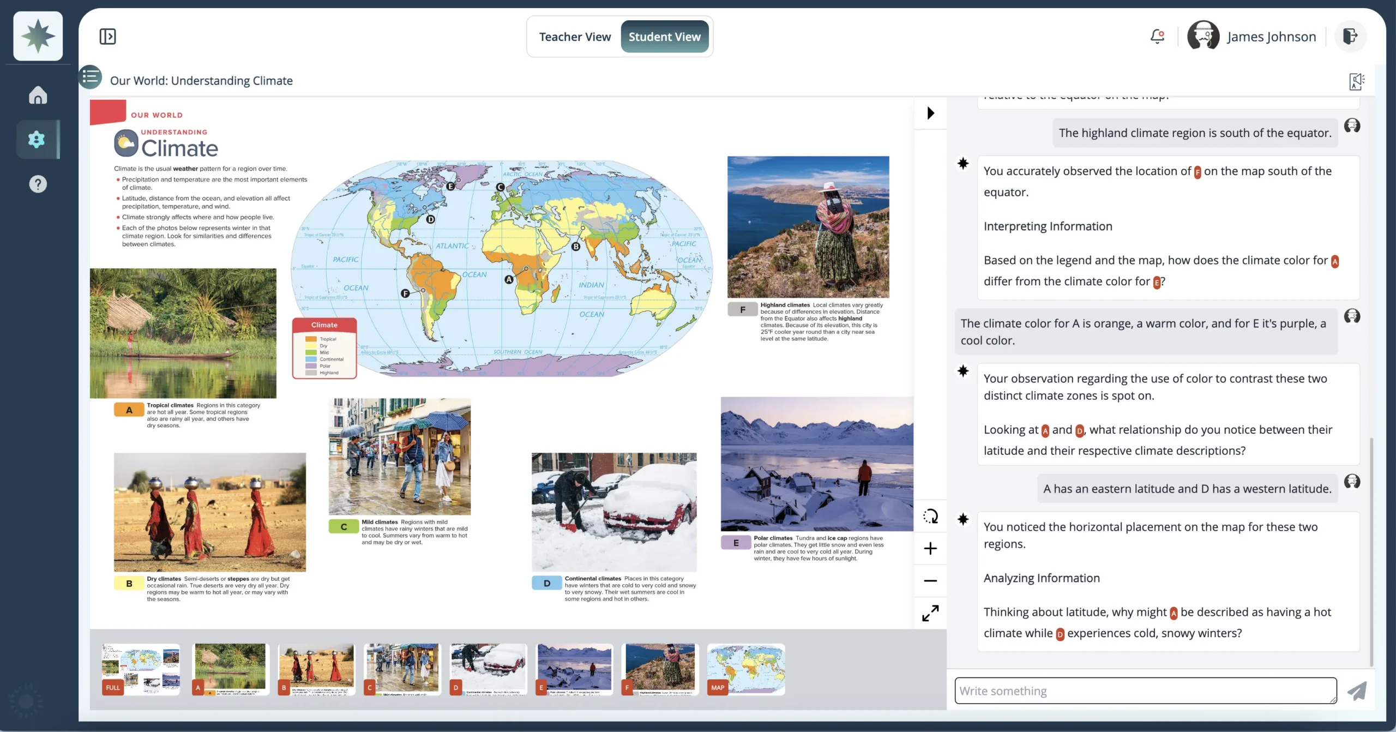
Task: Click marker C on the world map
Action: click(x=500, y=187)
